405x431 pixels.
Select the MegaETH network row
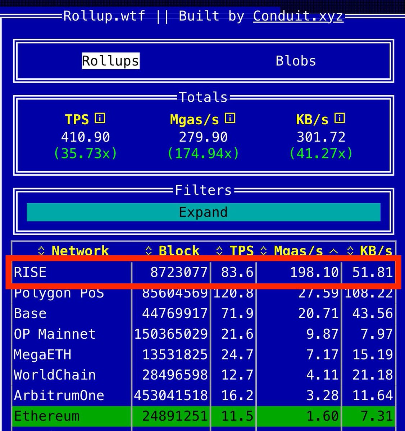tap(204, 354)
